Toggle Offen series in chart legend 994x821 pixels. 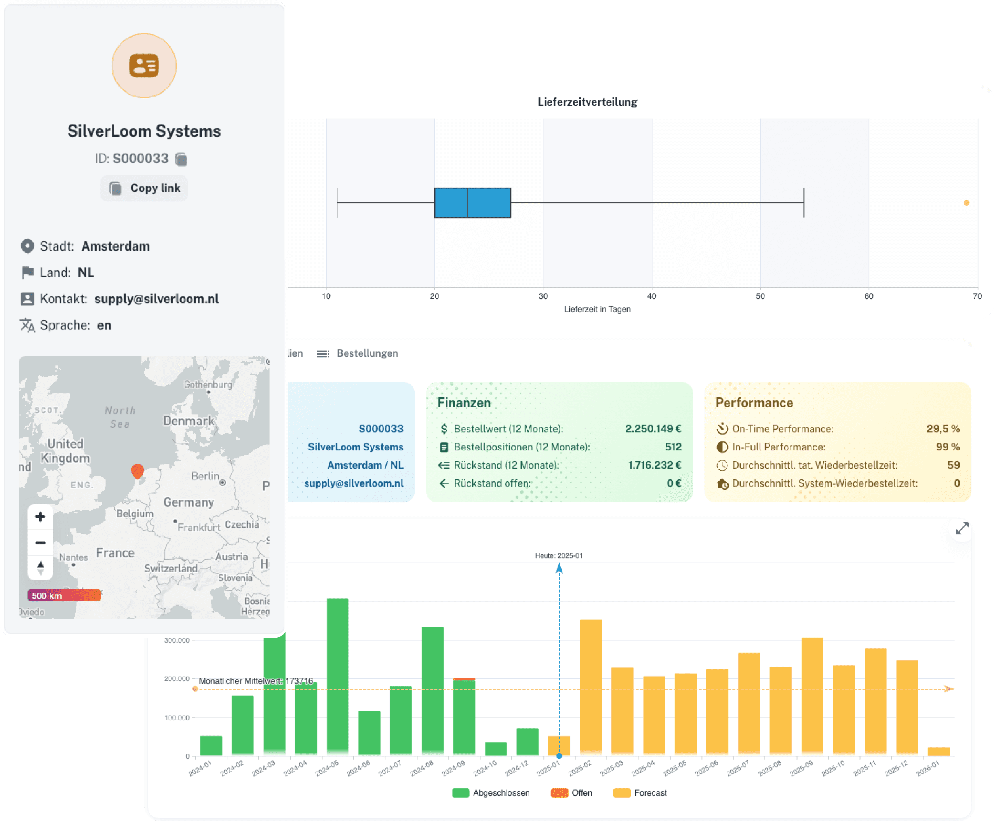(x=571, y=793)
